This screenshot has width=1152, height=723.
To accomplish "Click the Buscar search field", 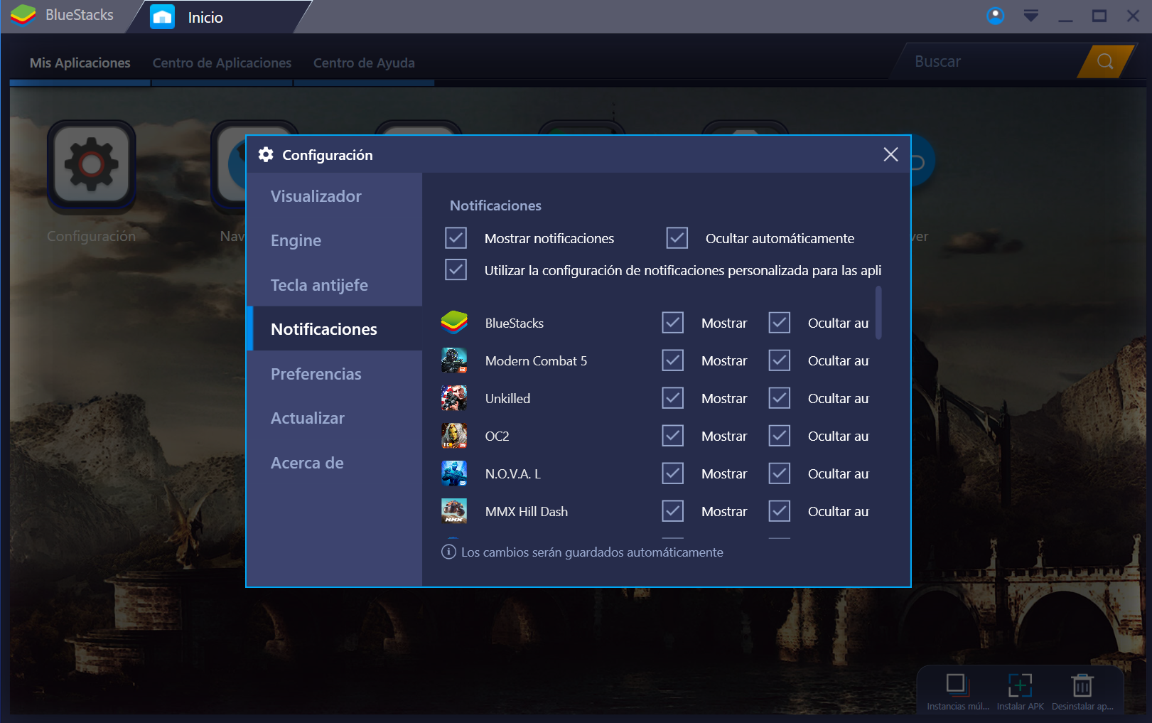I will pos(988,61).
